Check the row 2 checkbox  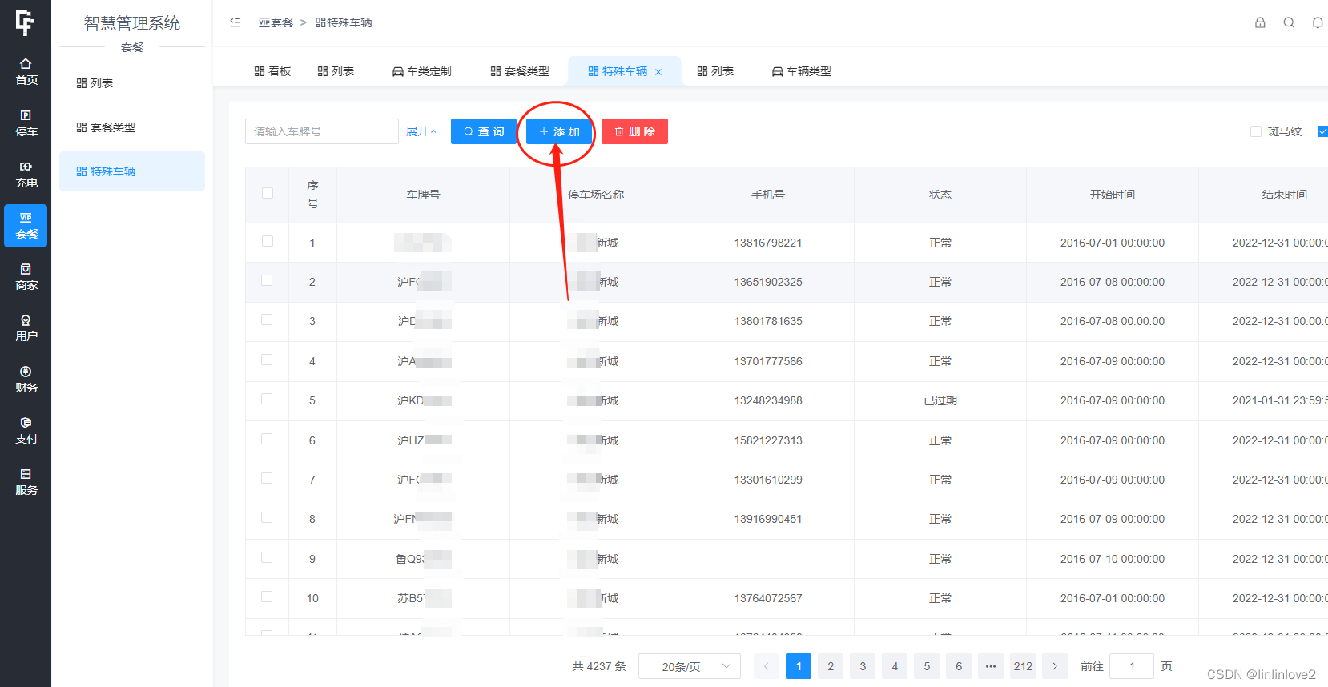point(268,280)
